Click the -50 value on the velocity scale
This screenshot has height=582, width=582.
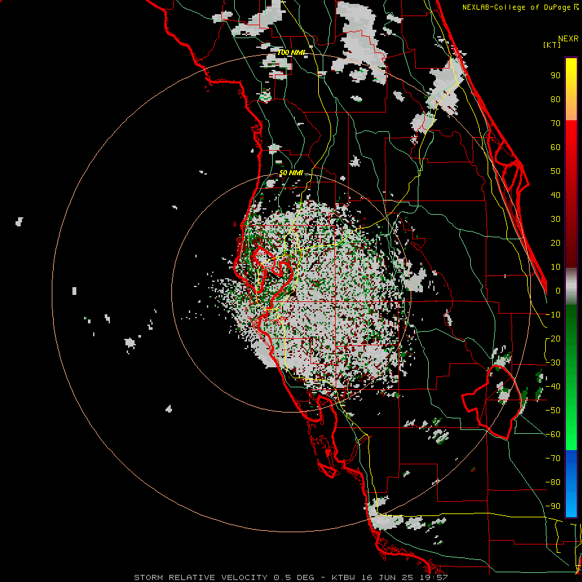553,411
